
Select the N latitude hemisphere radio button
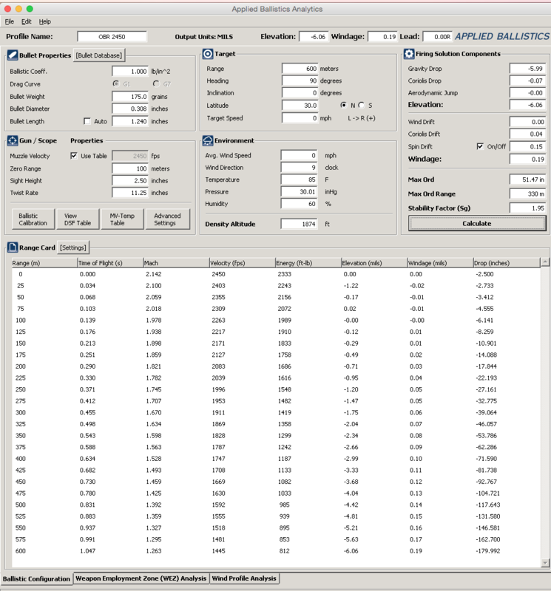click(x=343, y=105)
